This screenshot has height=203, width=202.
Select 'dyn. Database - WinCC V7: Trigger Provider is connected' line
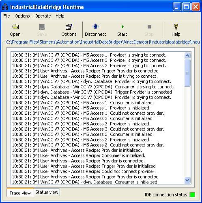(x=92, y=92)
